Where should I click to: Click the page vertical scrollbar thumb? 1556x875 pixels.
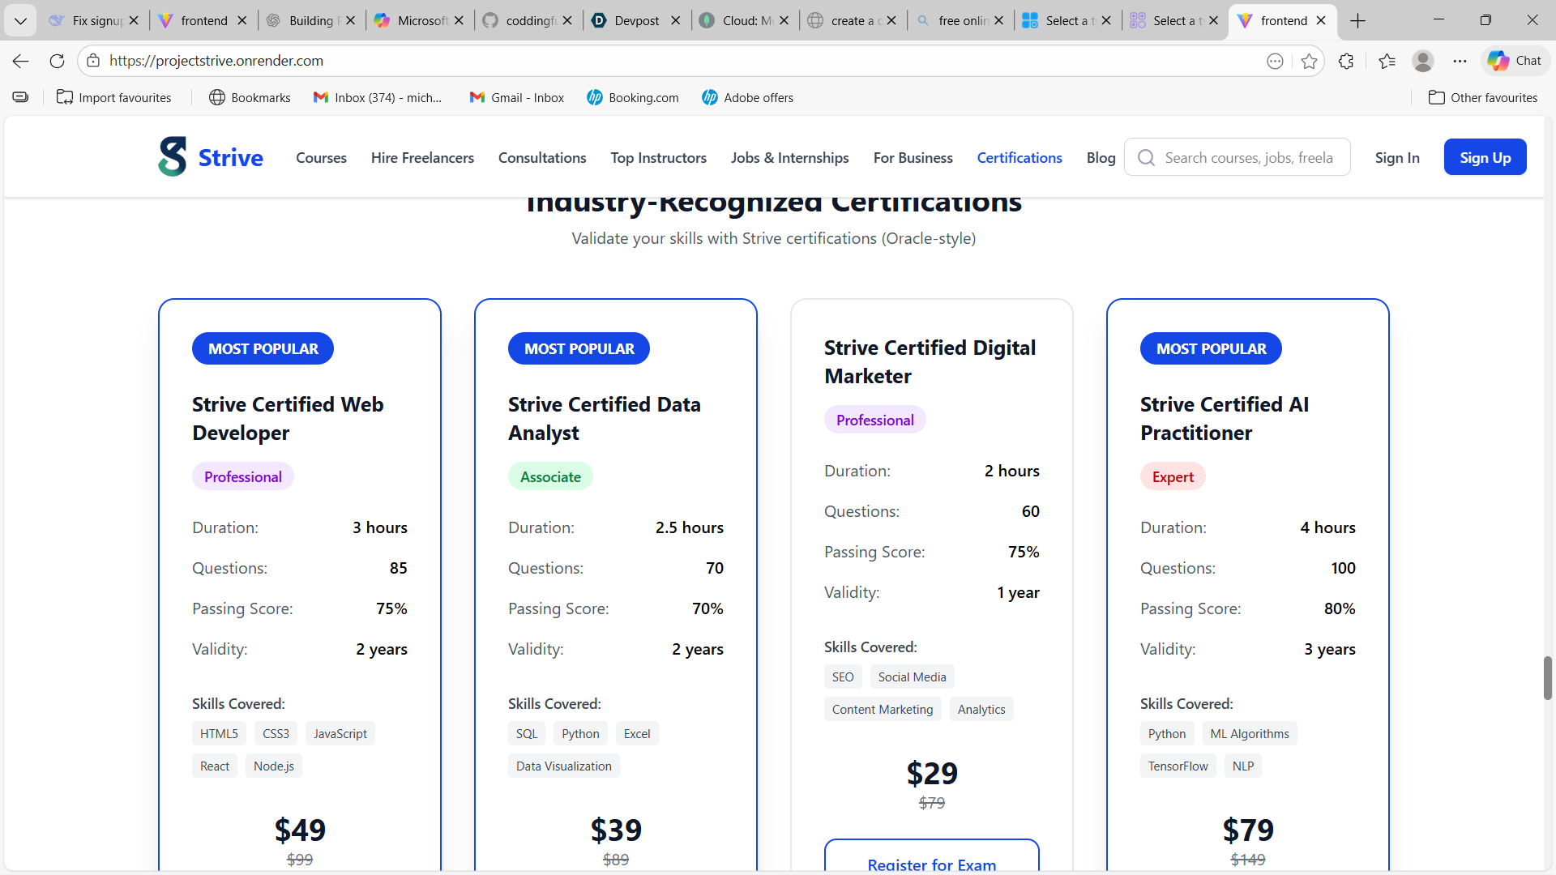[1547, 677]
